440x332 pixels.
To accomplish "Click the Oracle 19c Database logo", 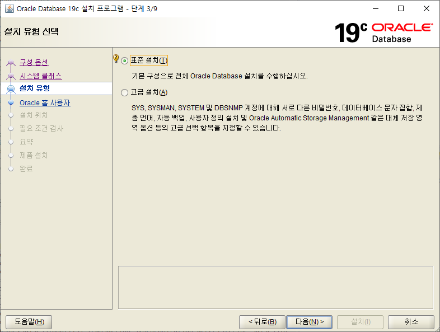I will click(x=383, y=32).
